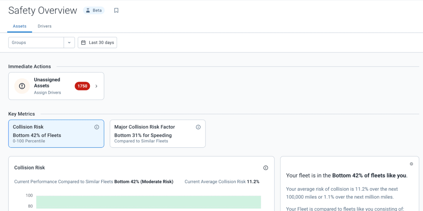This screenshot has width=423, height=211.
Task: Click the bookmark icon beside Beta
Action: (116, 11)
